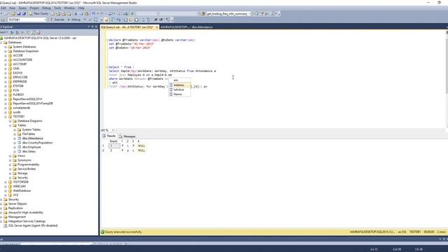Click the New Query toolbar button
This screenshot has width=448, height=252.
[x=38, y=13]
